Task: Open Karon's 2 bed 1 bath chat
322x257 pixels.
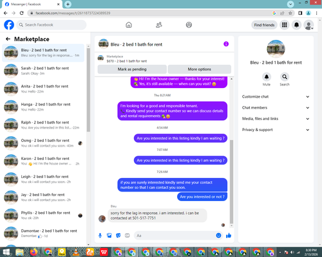Action: [43, 161]
